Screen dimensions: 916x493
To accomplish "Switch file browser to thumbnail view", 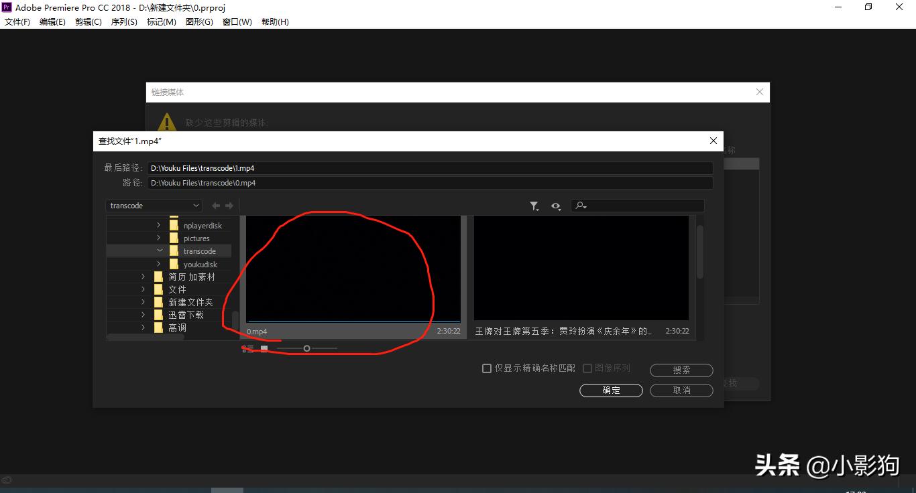I will tap(264, 348).
